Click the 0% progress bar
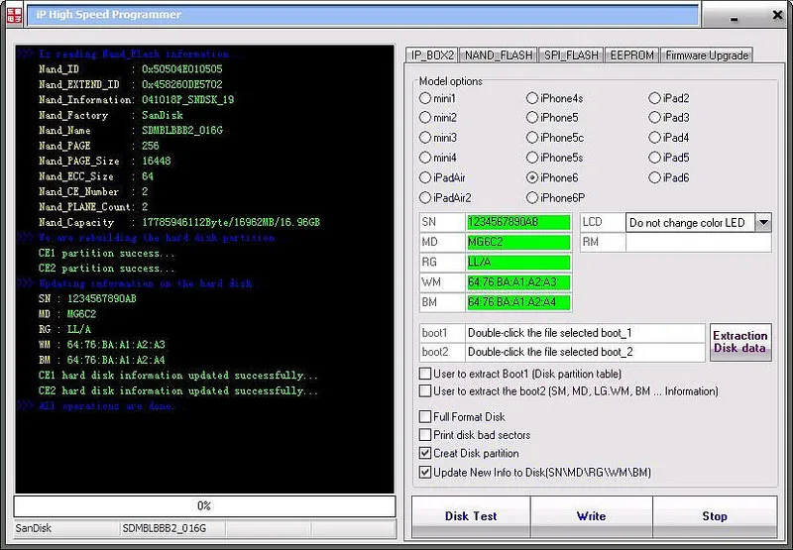The image size is (793, 550). [x=204, y=506]
